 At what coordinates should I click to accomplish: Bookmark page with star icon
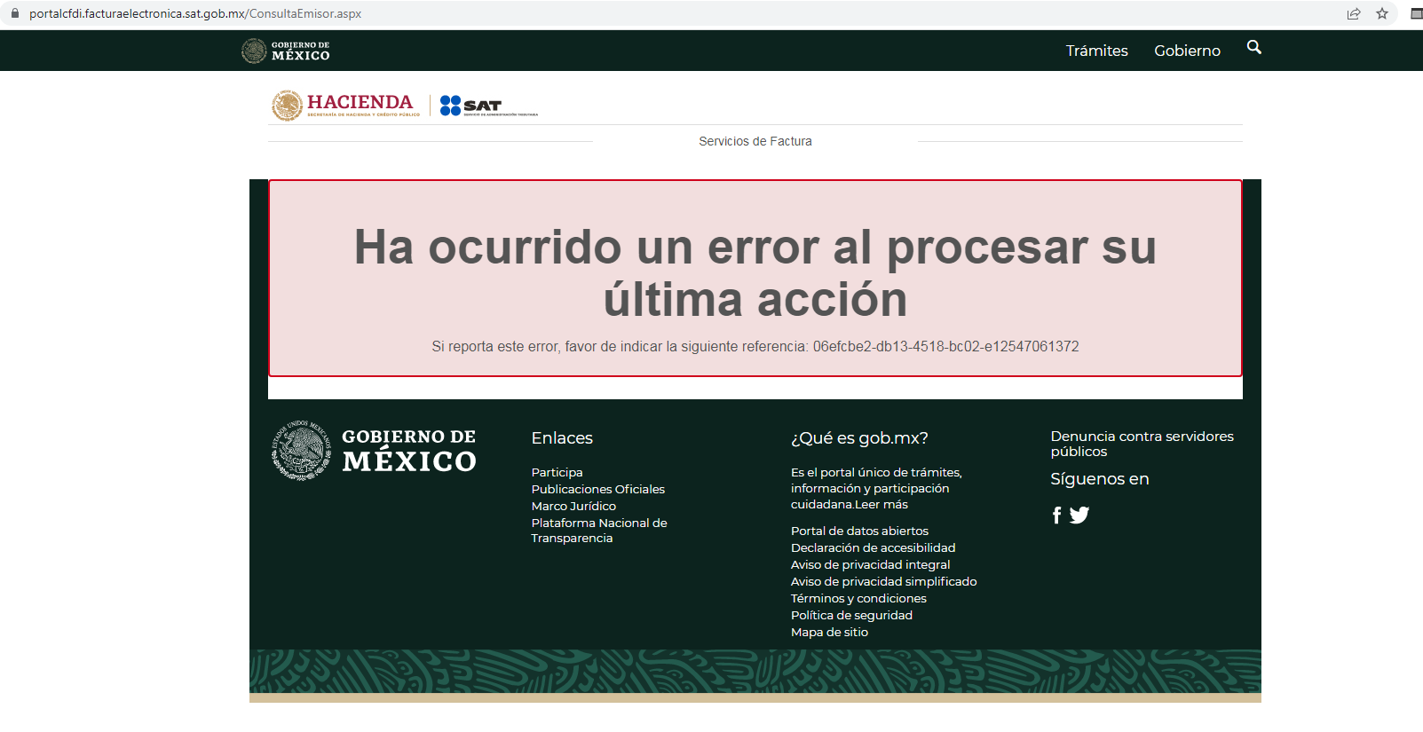click(1382, 13)
